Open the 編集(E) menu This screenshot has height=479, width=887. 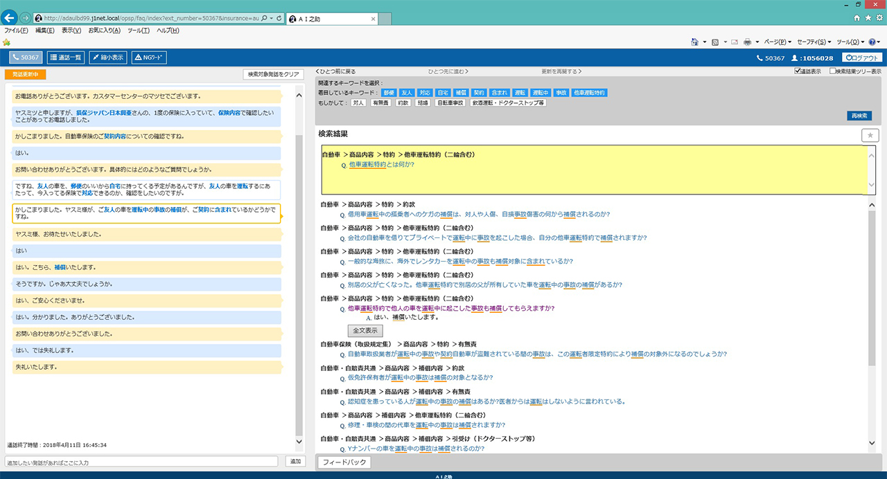pos(45,30)
